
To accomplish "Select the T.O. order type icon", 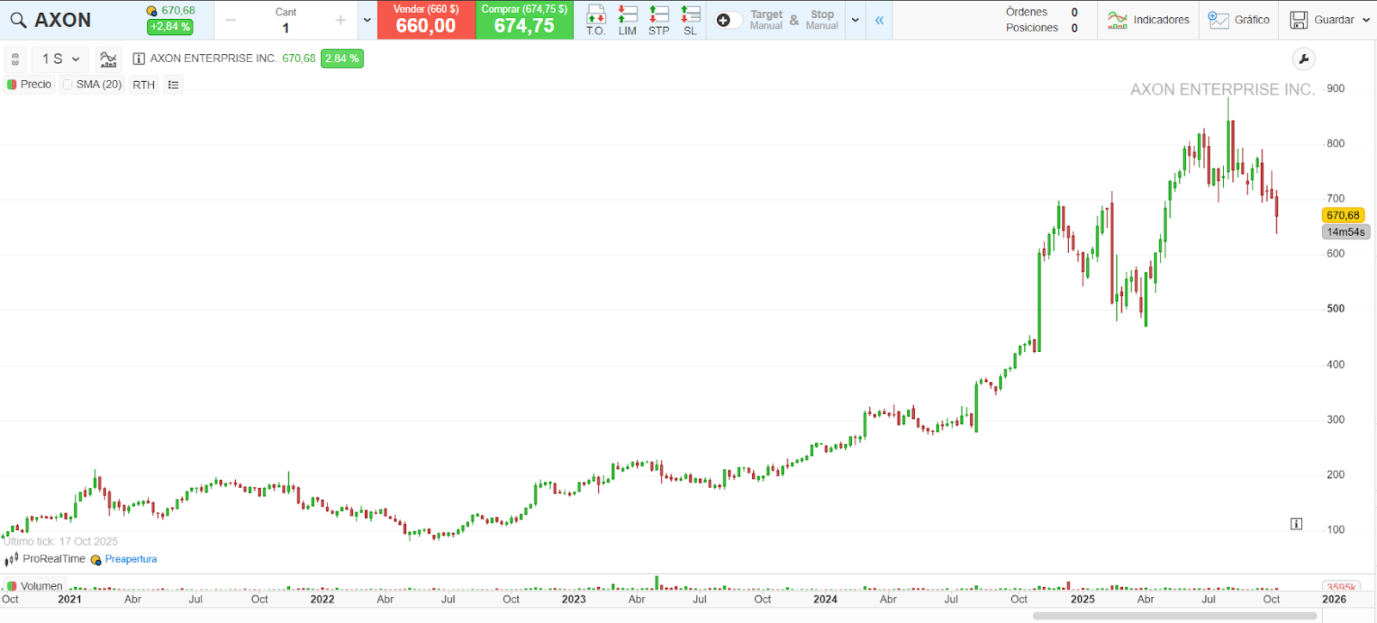I will point(596,19).
